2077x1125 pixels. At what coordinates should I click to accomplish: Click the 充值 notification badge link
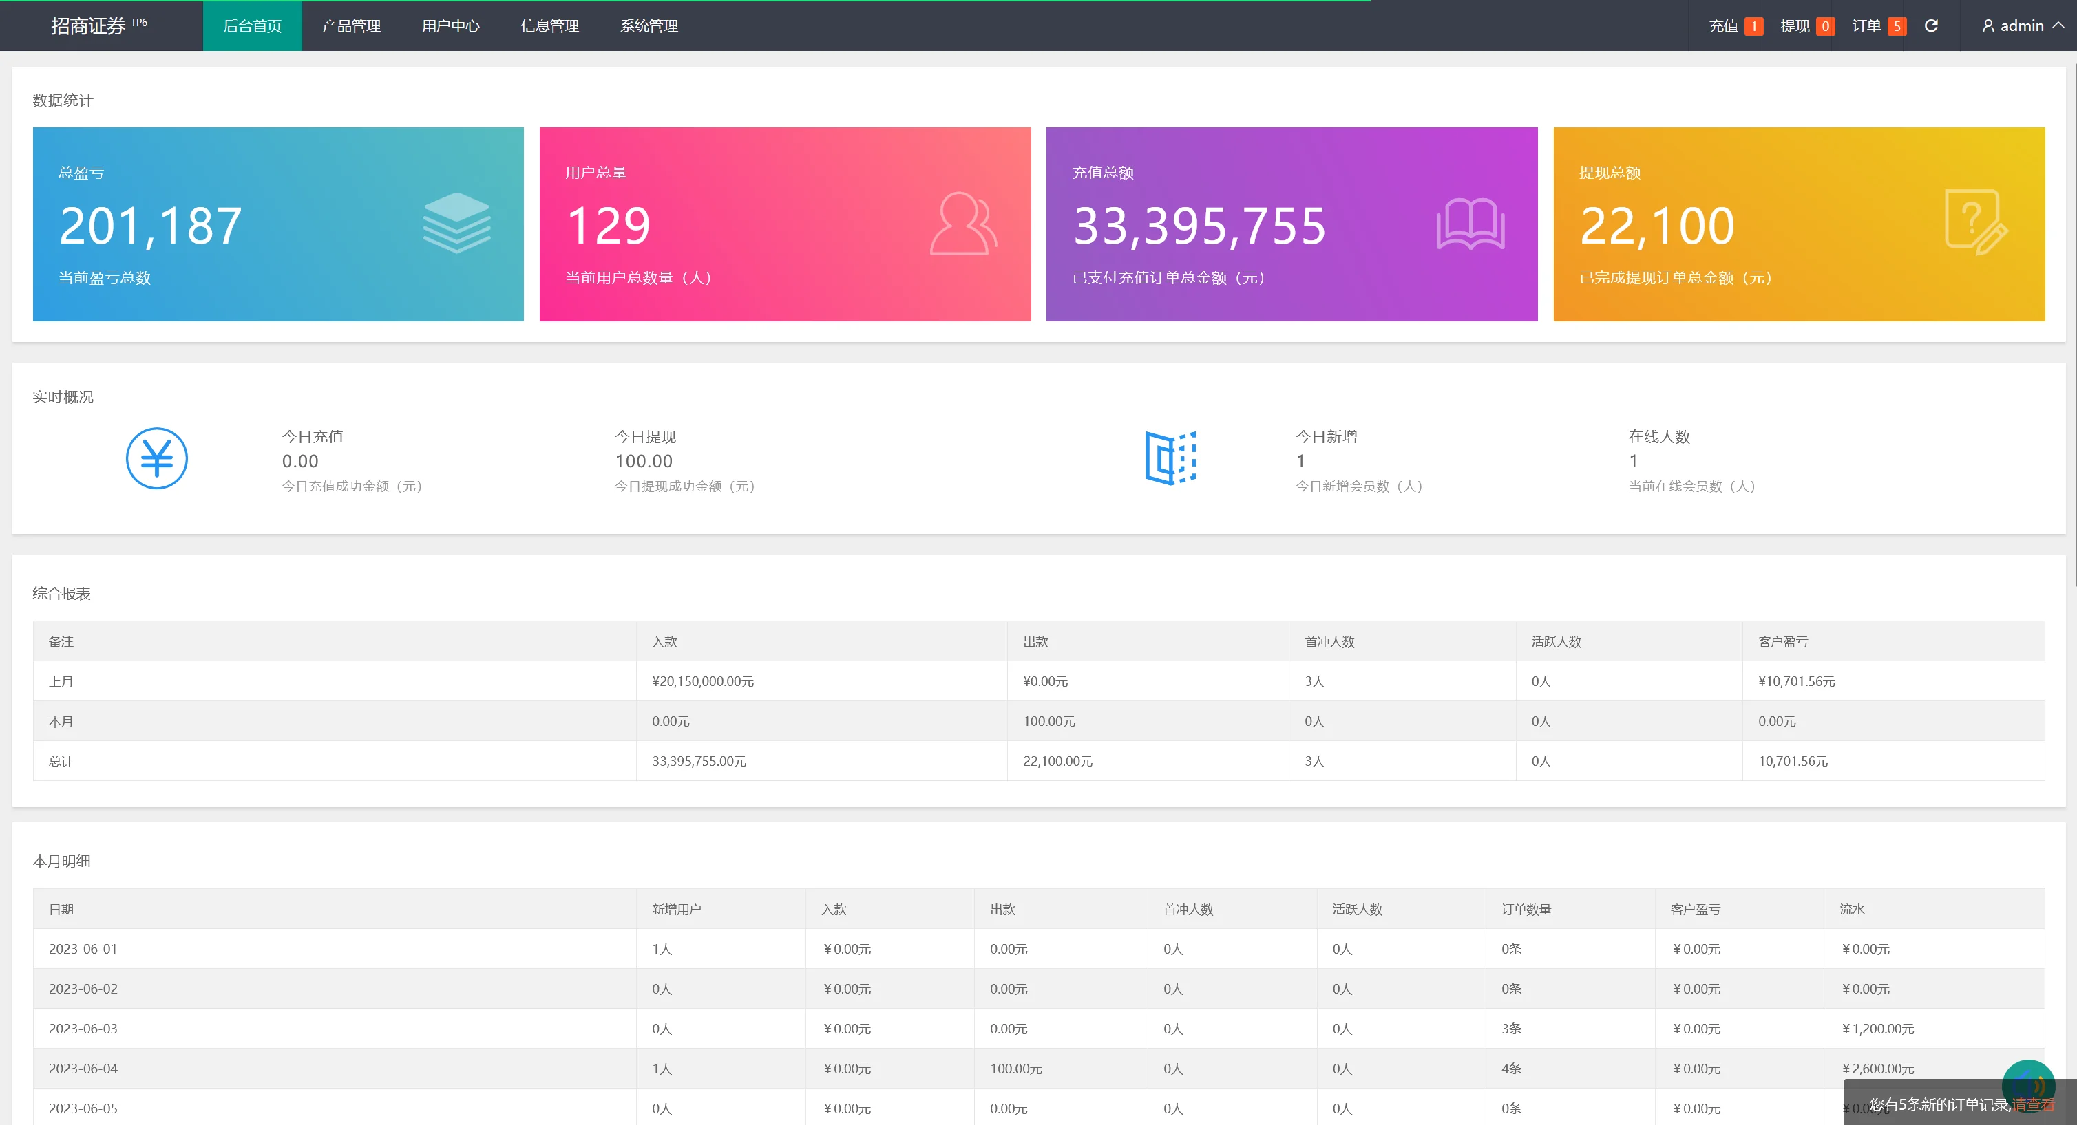point(1735,25)
